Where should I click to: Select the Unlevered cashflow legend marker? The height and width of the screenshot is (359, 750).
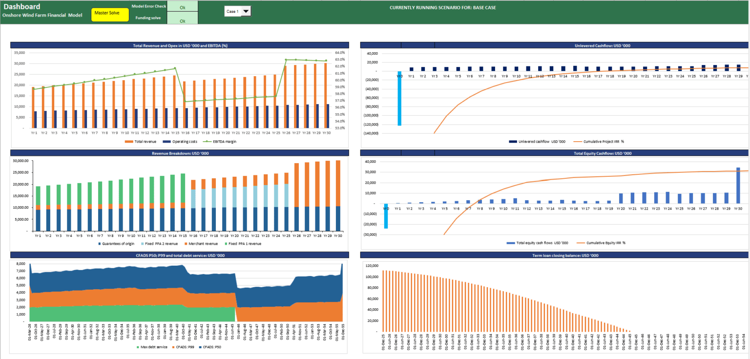click(512, 142)
